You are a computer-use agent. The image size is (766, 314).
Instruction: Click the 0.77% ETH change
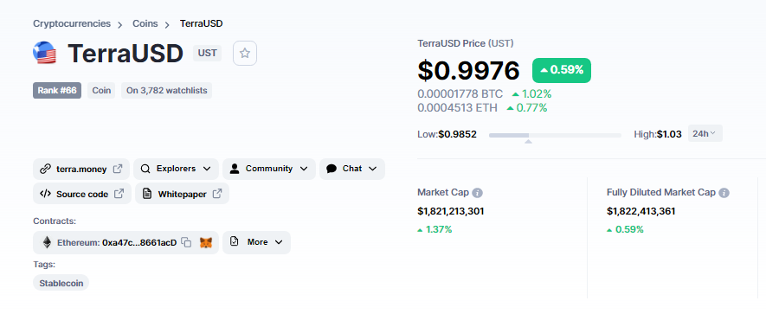click(x=527, y=108)
